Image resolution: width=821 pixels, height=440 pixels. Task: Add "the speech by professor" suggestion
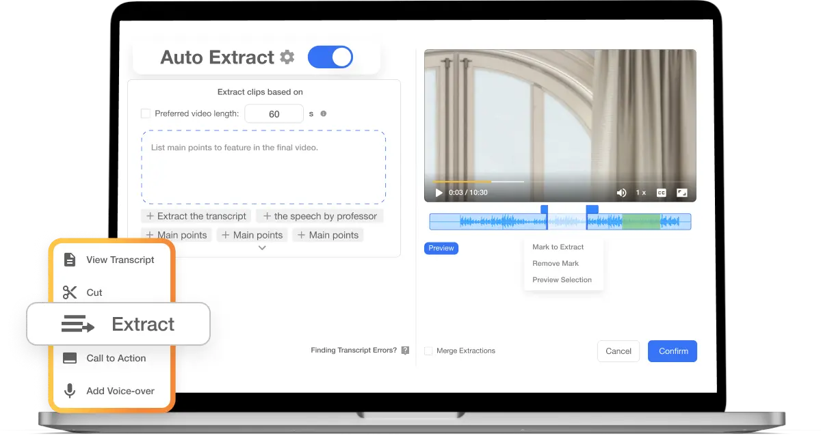pyautogui.click(x=320, y=216)
